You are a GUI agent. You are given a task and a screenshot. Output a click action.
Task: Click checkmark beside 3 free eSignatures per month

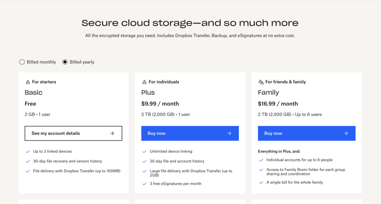[144, 184]
